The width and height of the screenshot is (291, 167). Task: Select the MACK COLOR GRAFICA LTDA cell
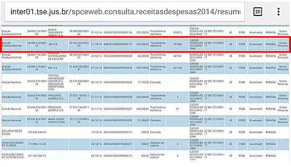(x=58, y=121)
